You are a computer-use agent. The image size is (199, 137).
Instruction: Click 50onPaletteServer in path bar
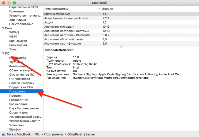81,134
